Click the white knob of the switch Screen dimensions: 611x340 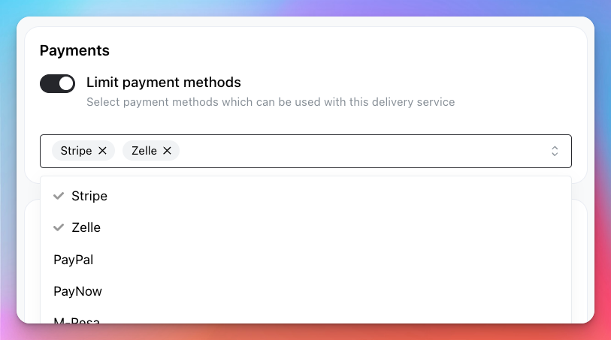(67, 83)
